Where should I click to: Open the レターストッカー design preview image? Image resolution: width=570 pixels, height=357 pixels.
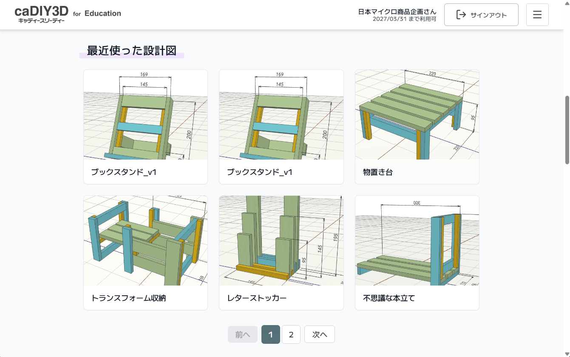tap(281, 240)
